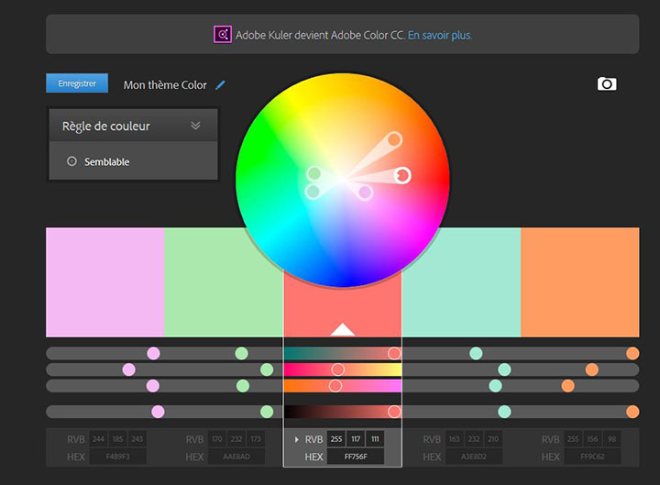
Task: Select the coral red base swatch
Action: [x=343, y=304]
